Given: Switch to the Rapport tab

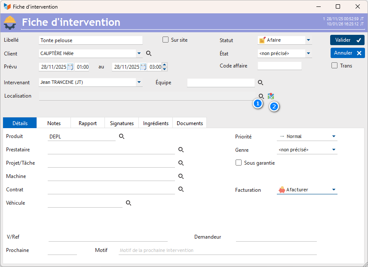Looking at the screenshot, I should 88,123.
